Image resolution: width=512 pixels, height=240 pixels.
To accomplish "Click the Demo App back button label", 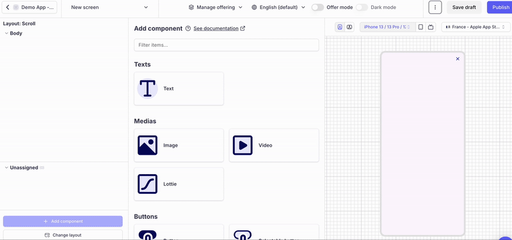I will (38, 7).
